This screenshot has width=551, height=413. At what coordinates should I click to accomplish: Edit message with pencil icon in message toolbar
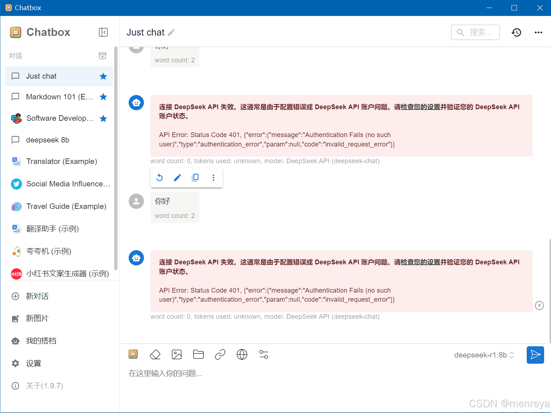tap(177, 178)
